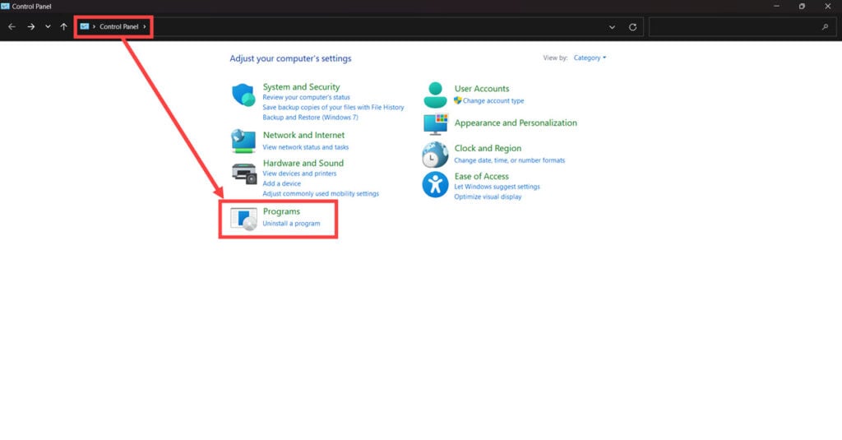Restore down the Control Panel window

802,7
